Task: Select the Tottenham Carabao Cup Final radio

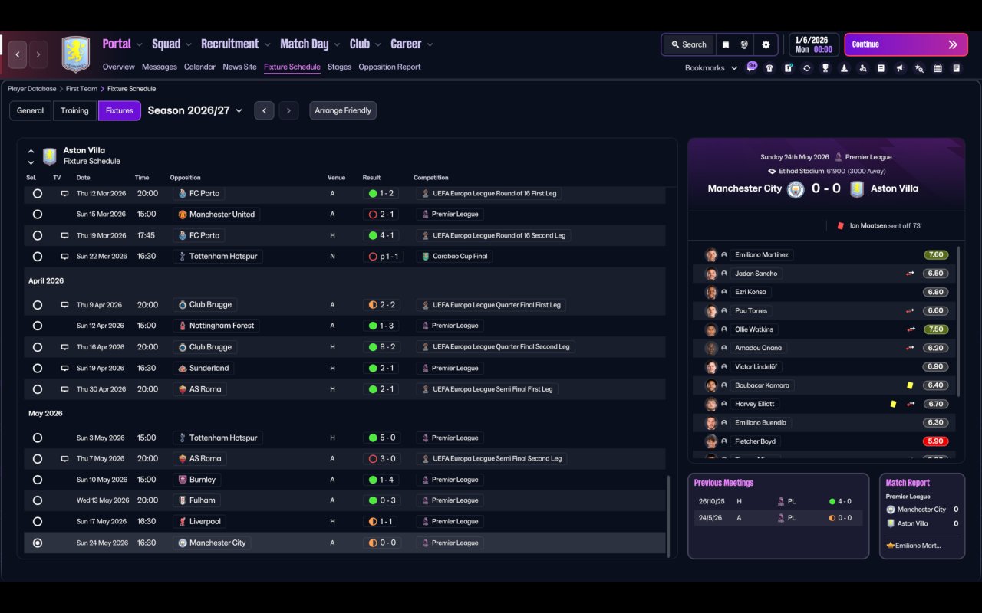Action: click(38, 257)
